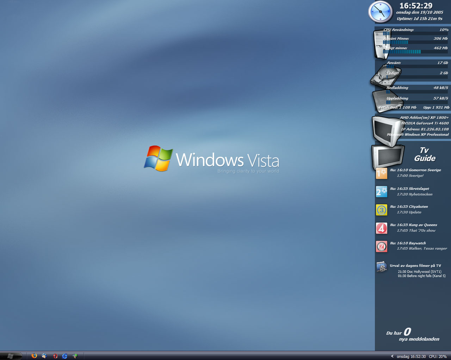Click the film reel movies icon
The width and height of the screenshot is (451, 360).
[x=381, y=267]
